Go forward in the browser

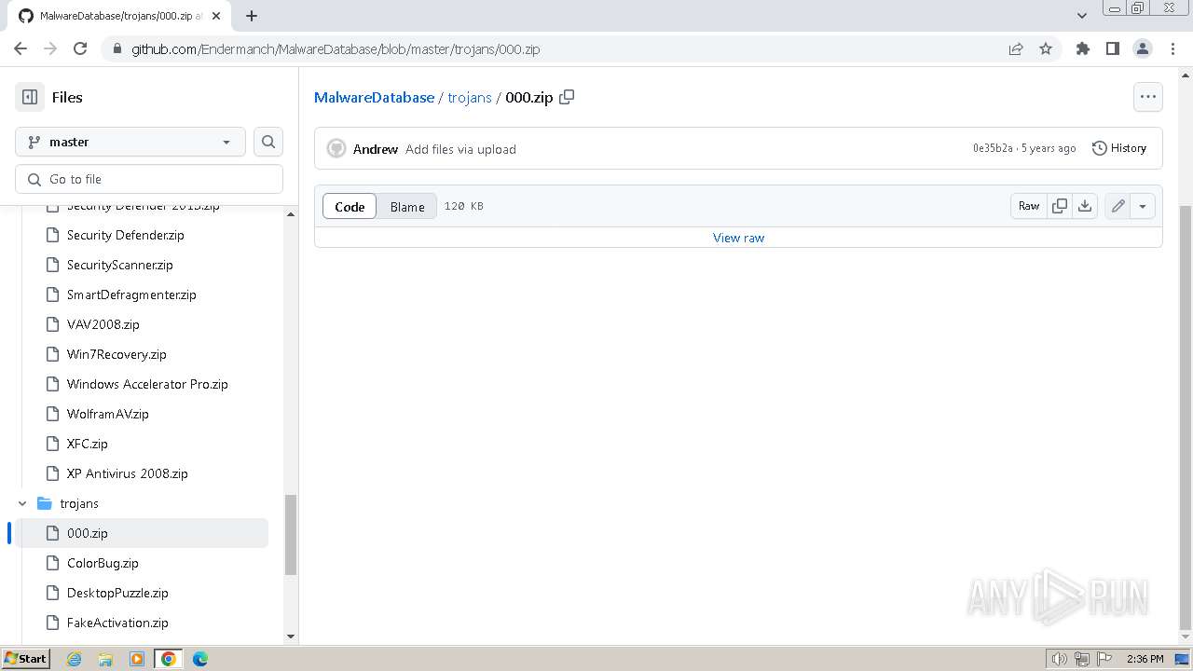pos(50,48)
